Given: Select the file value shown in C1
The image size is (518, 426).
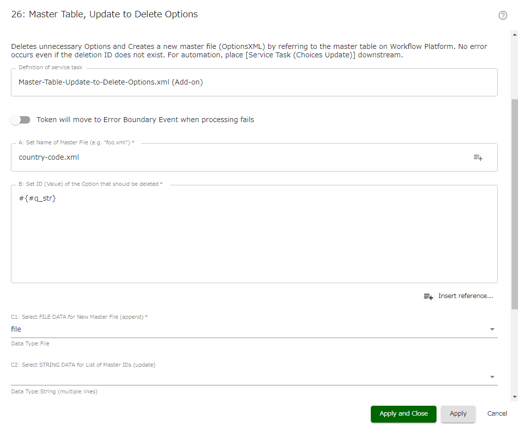Looking at the screenshot, I should (16, 329).
